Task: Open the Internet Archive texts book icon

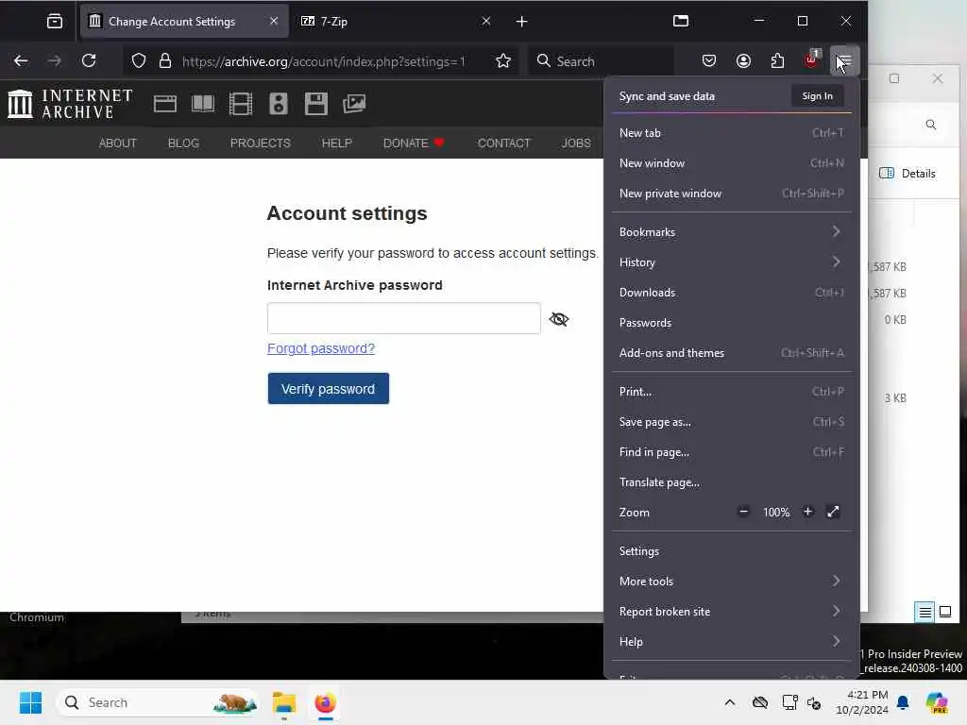Action: tap(202, 104)
